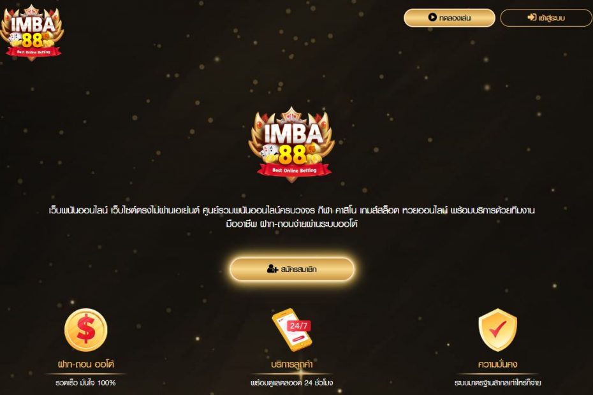Screen dimensions: 593x395
Task: Click the login arrow icon beside เข้าสู่ระบบ
Action: (x=532, y=17)
